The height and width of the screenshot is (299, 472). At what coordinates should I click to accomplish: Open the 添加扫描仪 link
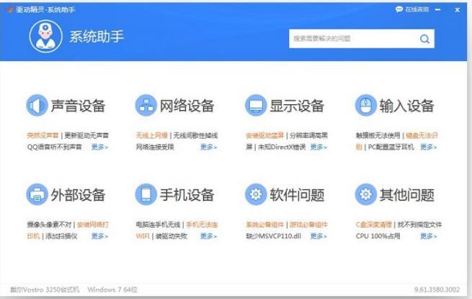click(x=61, y=236)
